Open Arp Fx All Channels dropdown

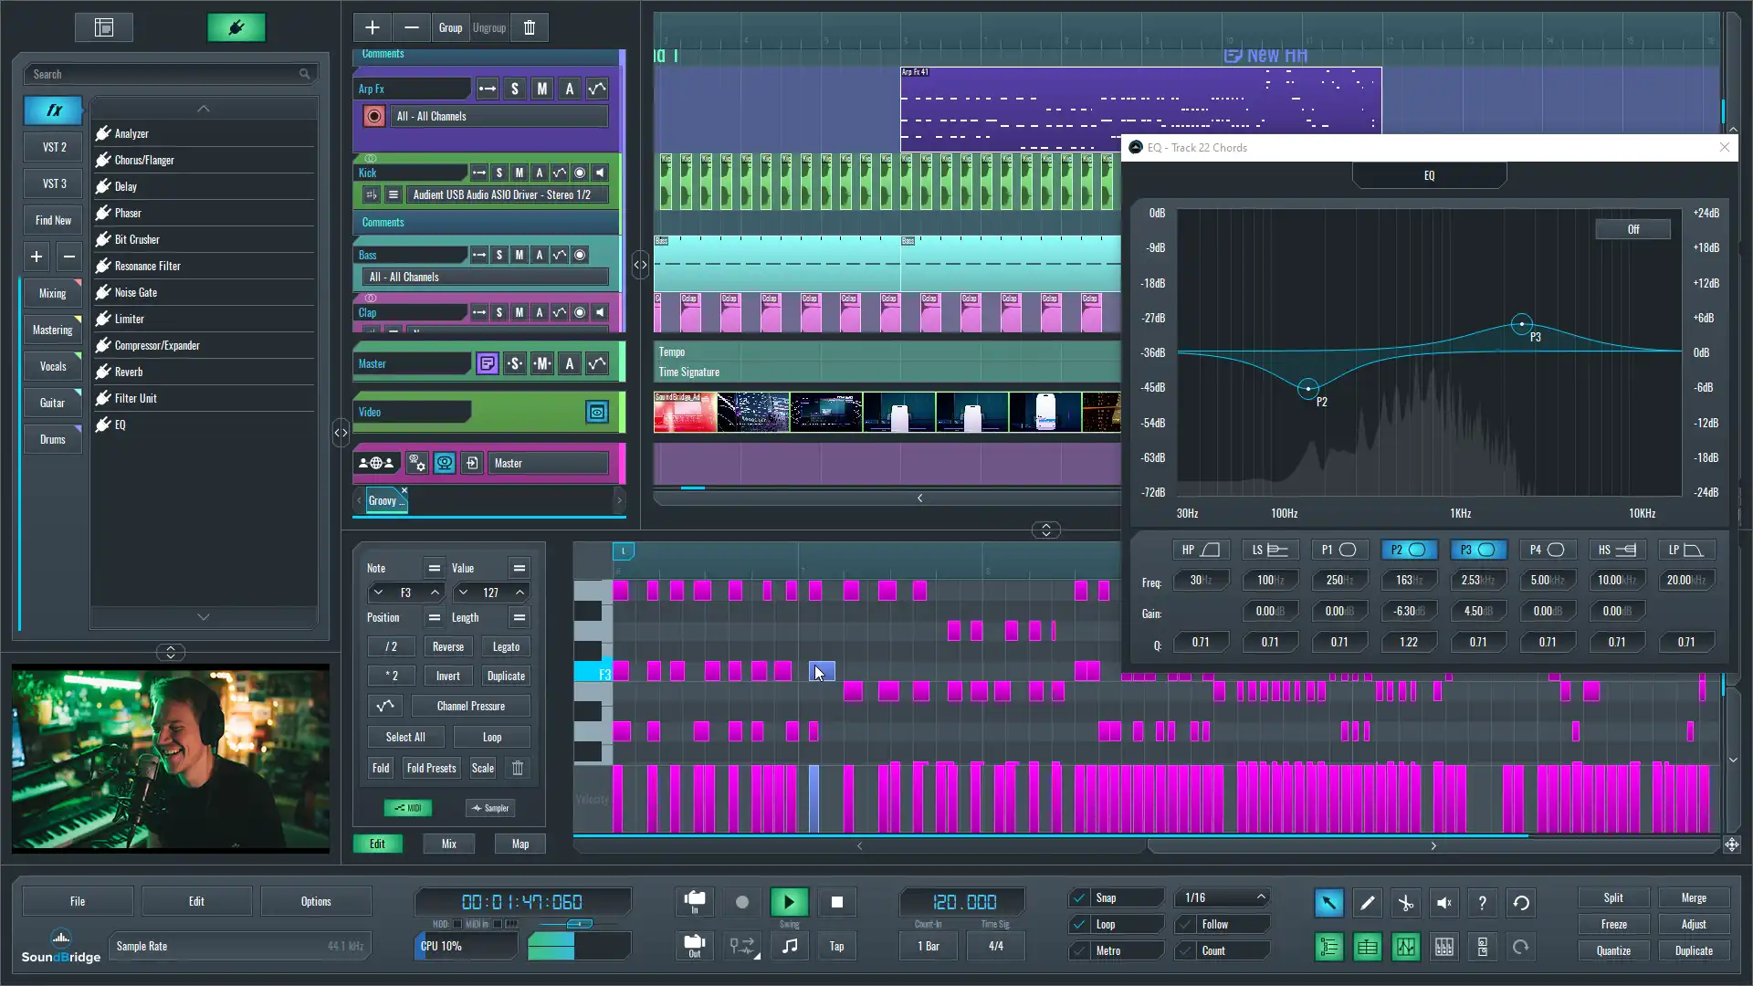click(x=500, y=116)
